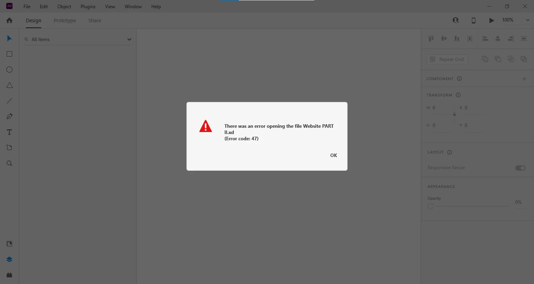
Task: Open the Plugins panel icon
Action: (9, 275)
